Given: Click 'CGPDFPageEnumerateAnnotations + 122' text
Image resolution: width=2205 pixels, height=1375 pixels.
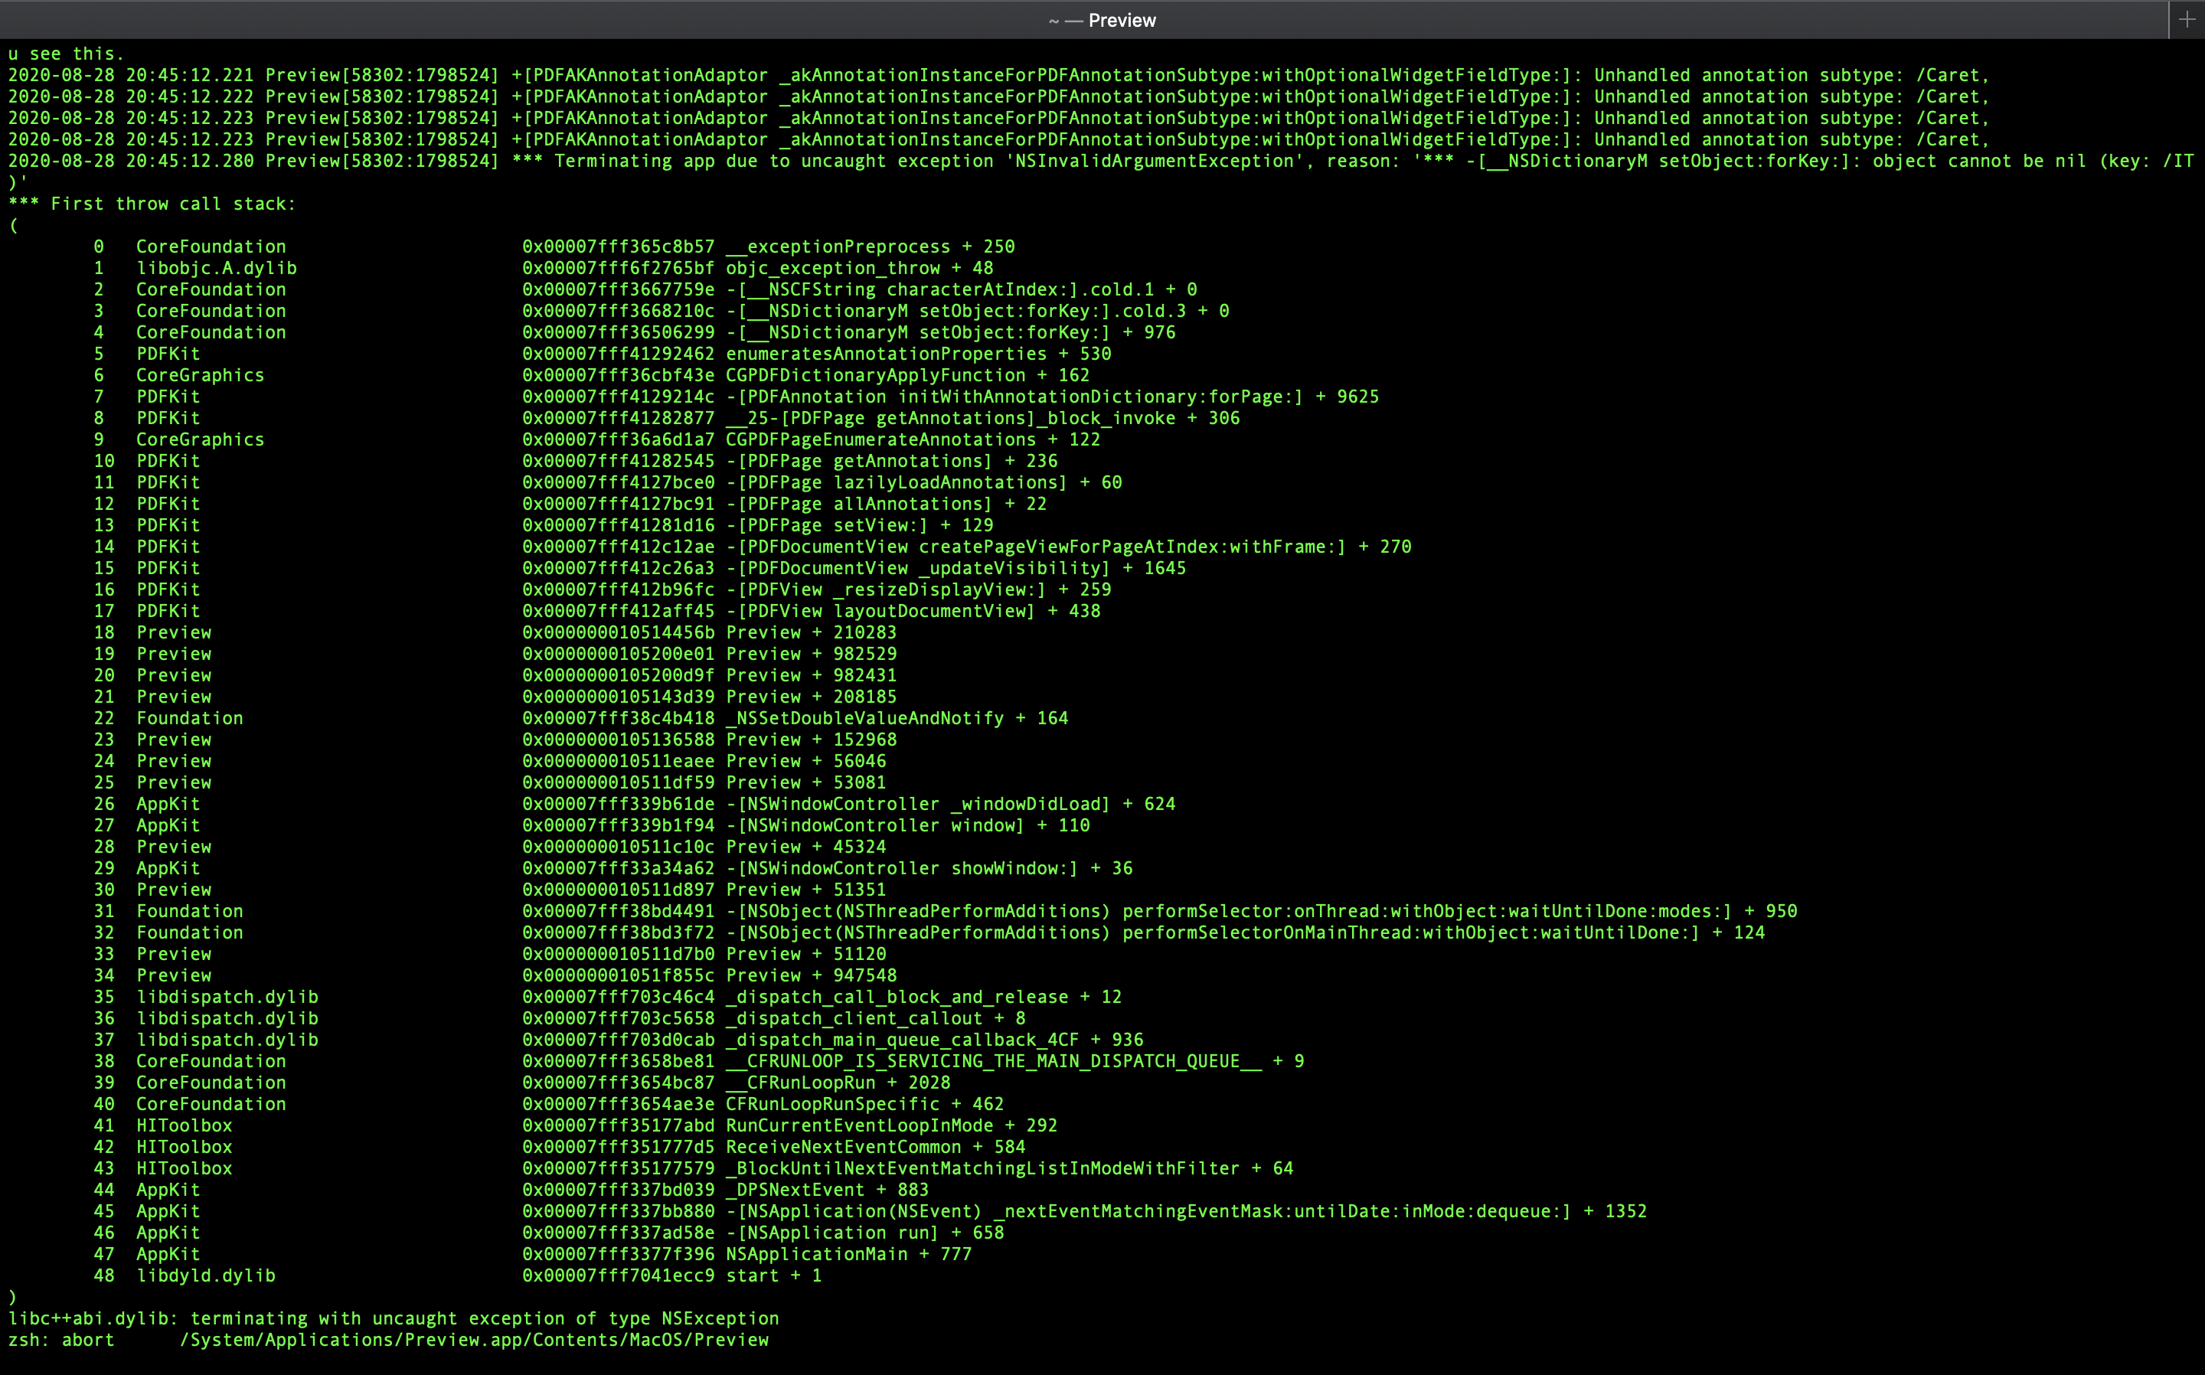Looking at the screenshot, I should pyautogui.click(x=913, y=439).
